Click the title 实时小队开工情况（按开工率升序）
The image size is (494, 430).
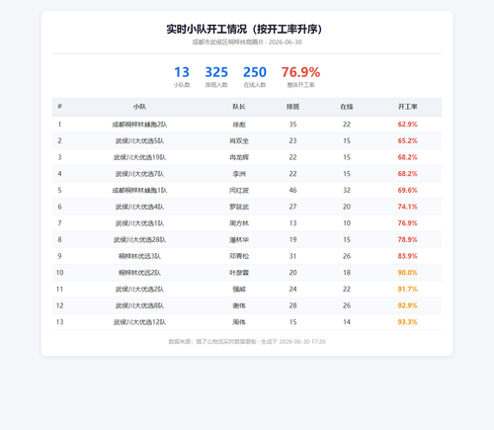point(244,29)
